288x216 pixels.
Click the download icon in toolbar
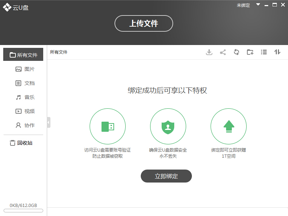(x=209, y=52)
